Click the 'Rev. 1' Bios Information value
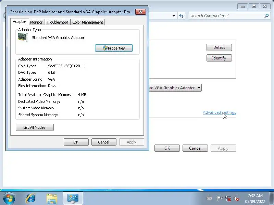The image size is (274, 205). [53, 86]
